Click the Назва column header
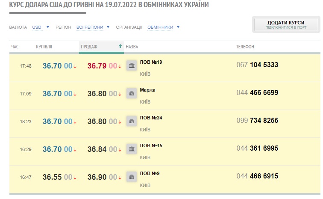This screenshot has width=323, height=199. tap(132, 47)
